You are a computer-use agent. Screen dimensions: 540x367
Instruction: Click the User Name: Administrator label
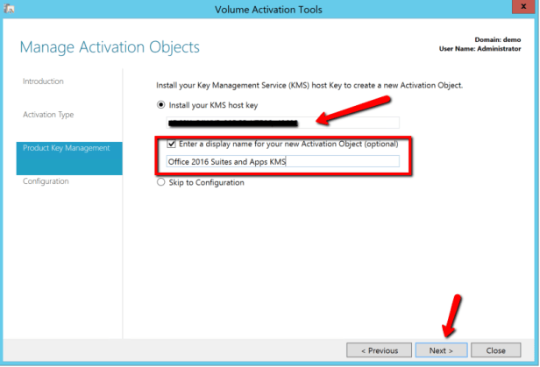[490, 49]
